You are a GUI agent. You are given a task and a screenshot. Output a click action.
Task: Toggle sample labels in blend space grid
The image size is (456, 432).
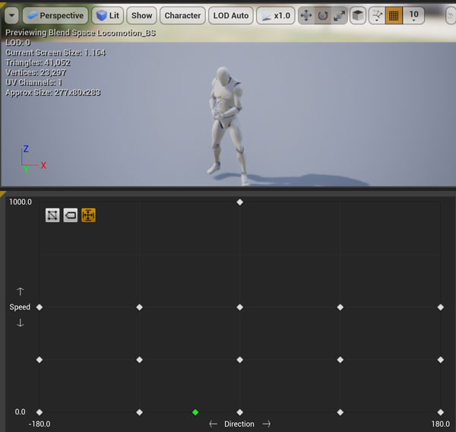(x=71, y=215)
